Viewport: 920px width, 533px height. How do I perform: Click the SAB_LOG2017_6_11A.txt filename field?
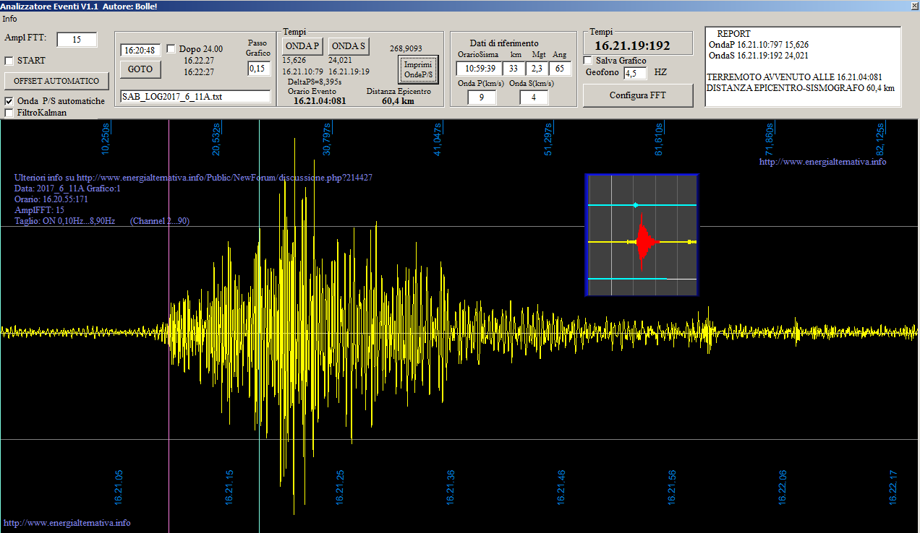[x=195, y=97]
